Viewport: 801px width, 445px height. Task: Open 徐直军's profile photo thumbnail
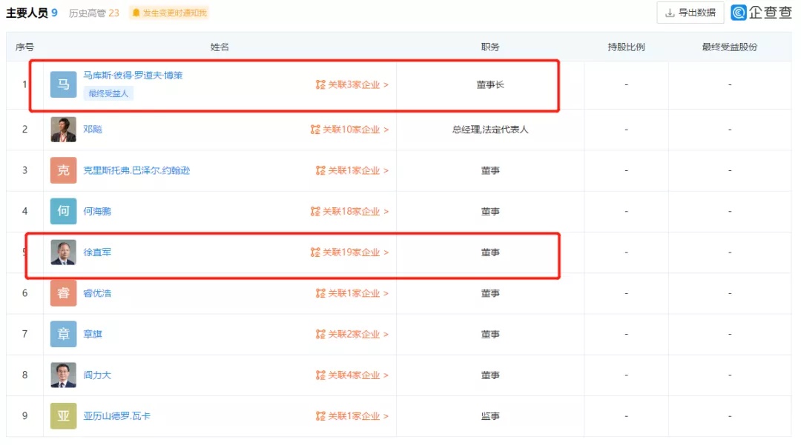click(x=63, y=252)
